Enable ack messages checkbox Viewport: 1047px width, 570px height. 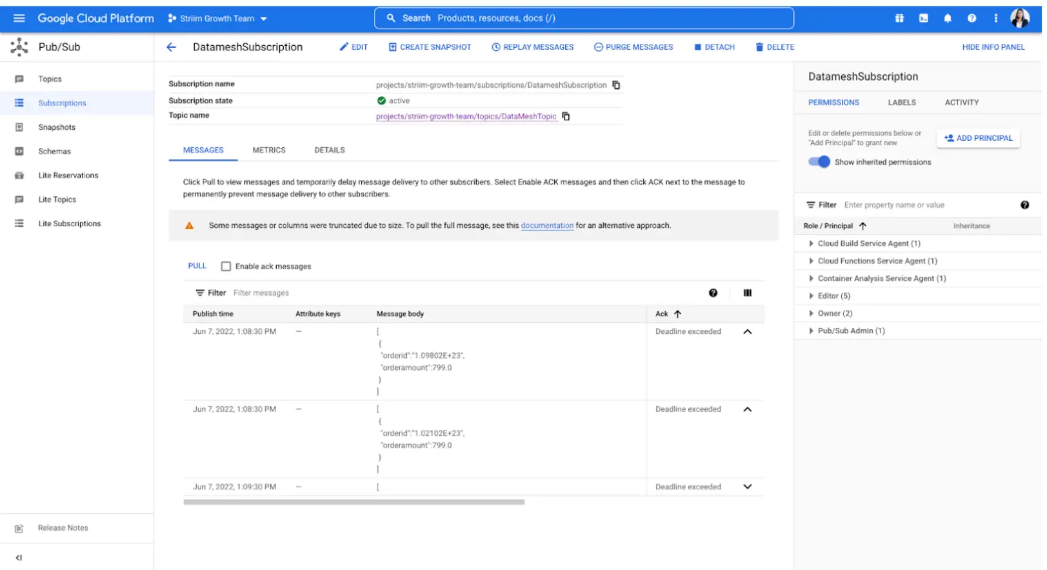coord(226,267)
